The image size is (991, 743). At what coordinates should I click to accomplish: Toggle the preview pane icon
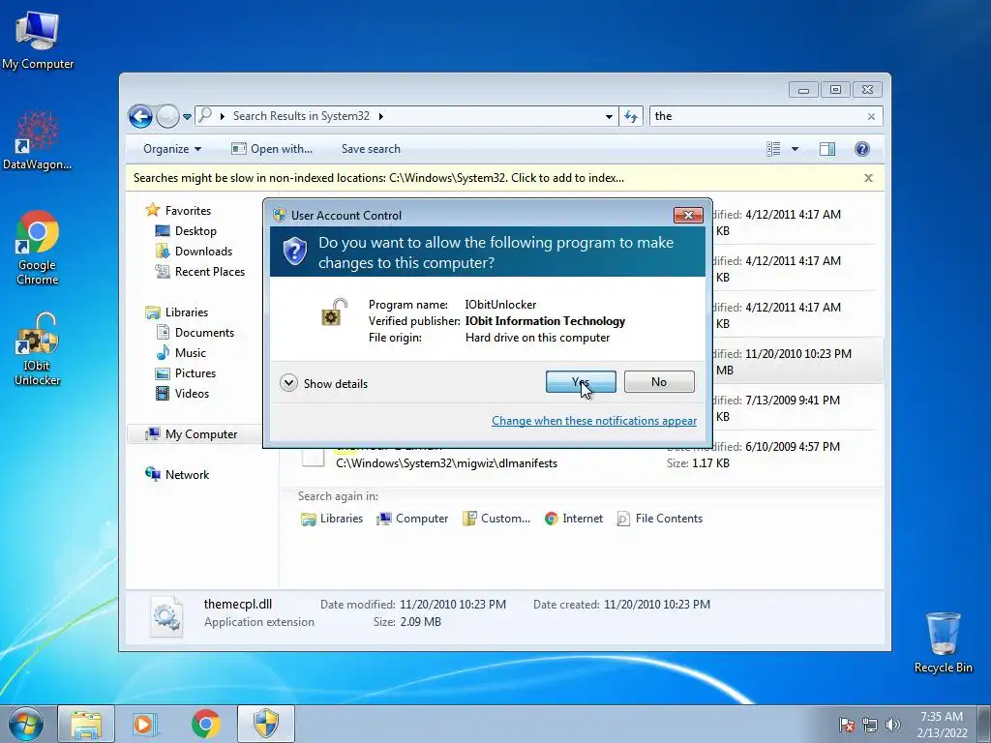pyautogui.click(x=827, y=149)
